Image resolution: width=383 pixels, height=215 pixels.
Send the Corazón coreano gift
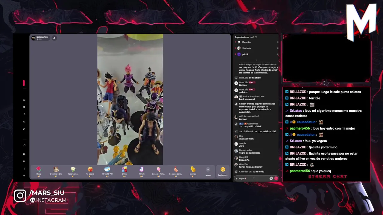pyautogui.click(x=175, y=172)
